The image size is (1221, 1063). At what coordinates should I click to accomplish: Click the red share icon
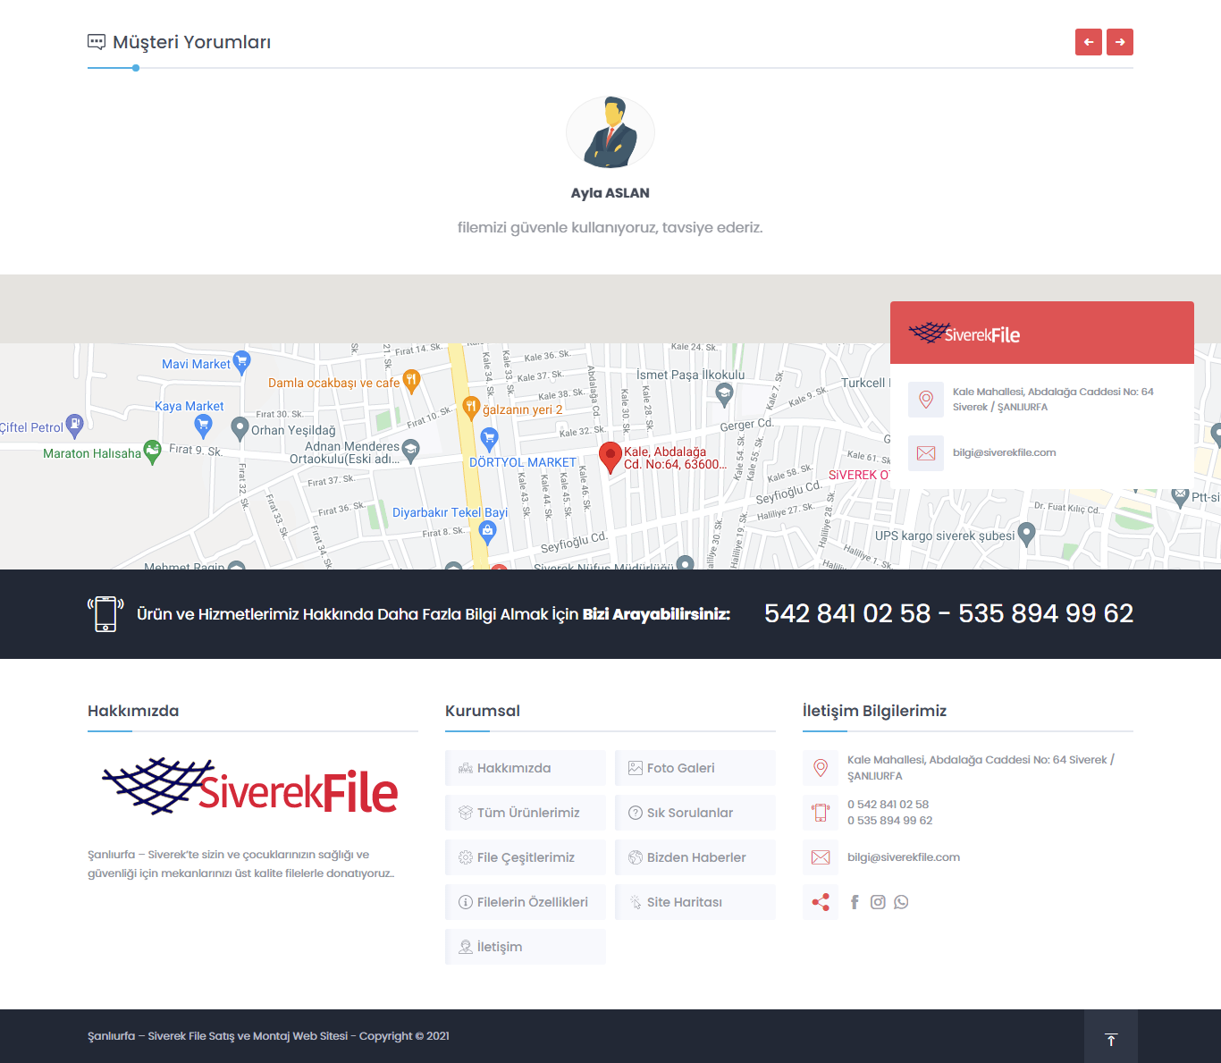(821, 902)
